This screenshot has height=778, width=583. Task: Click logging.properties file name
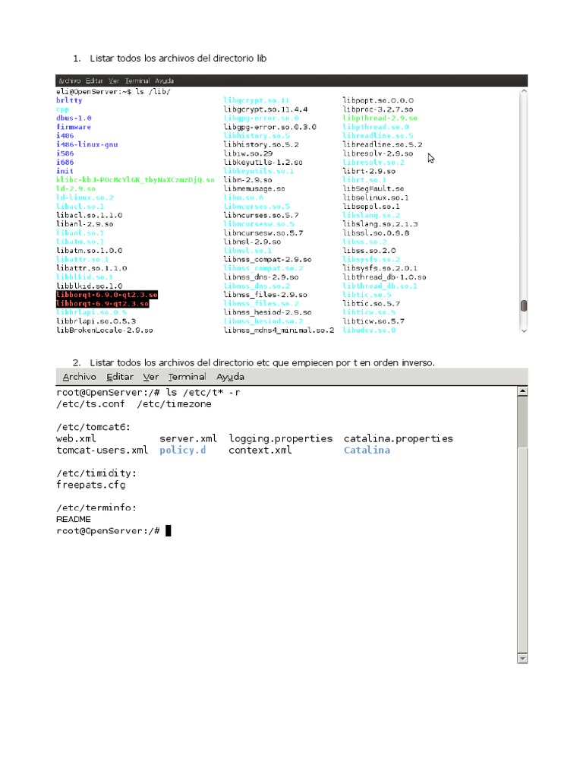click(281, 438)
